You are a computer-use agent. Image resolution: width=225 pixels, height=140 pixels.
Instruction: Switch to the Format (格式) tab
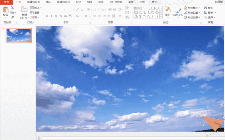tap(154, 2)
